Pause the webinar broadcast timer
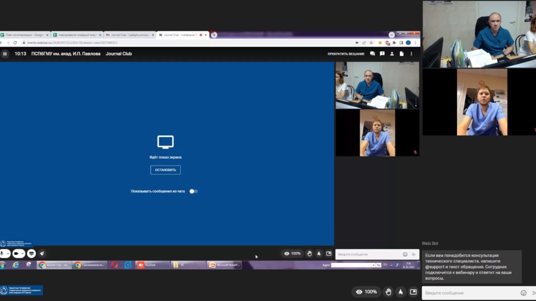 pos(5,53)
